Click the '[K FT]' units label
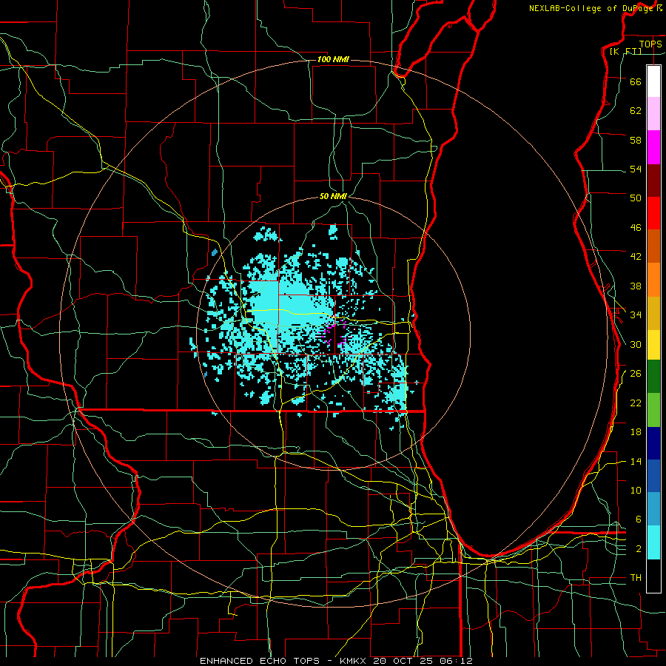This screenshot has width=666, height=666. tap(625, 51)
